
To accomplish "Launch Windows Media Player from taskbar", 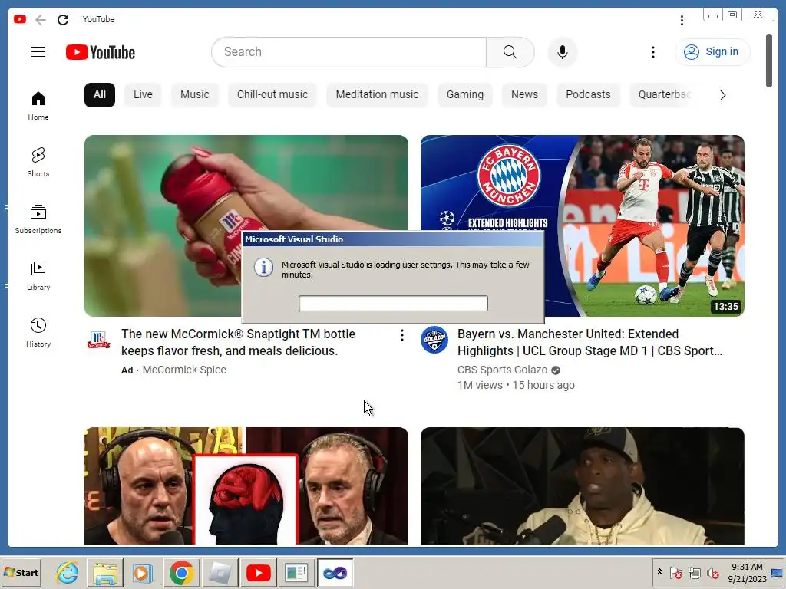I will tap(143, 572).
